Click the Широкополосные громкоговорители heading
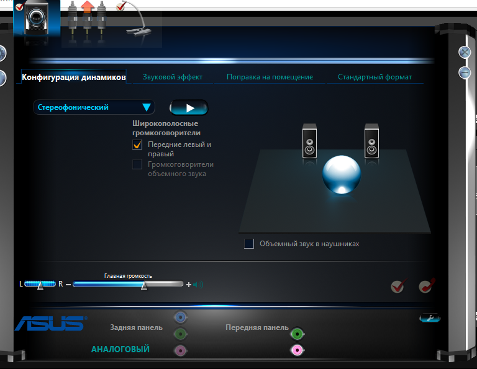Image resolution: width=477 pixels, height=369 pixels. click(166, 128)
